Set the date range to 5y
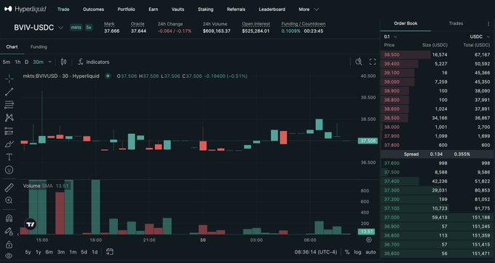The height and width of the screenshot is (263, 495). coord(28,252)
